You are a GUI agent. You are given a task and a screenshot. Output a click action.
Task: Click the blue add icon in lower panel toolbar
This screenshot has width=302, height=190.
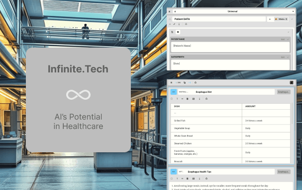click(x=190, y=83)
